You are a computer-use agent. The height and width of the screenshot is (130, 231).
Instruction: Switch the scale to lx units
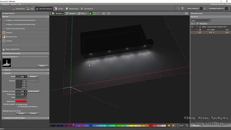pyautogui.click(x=178, y=126)
